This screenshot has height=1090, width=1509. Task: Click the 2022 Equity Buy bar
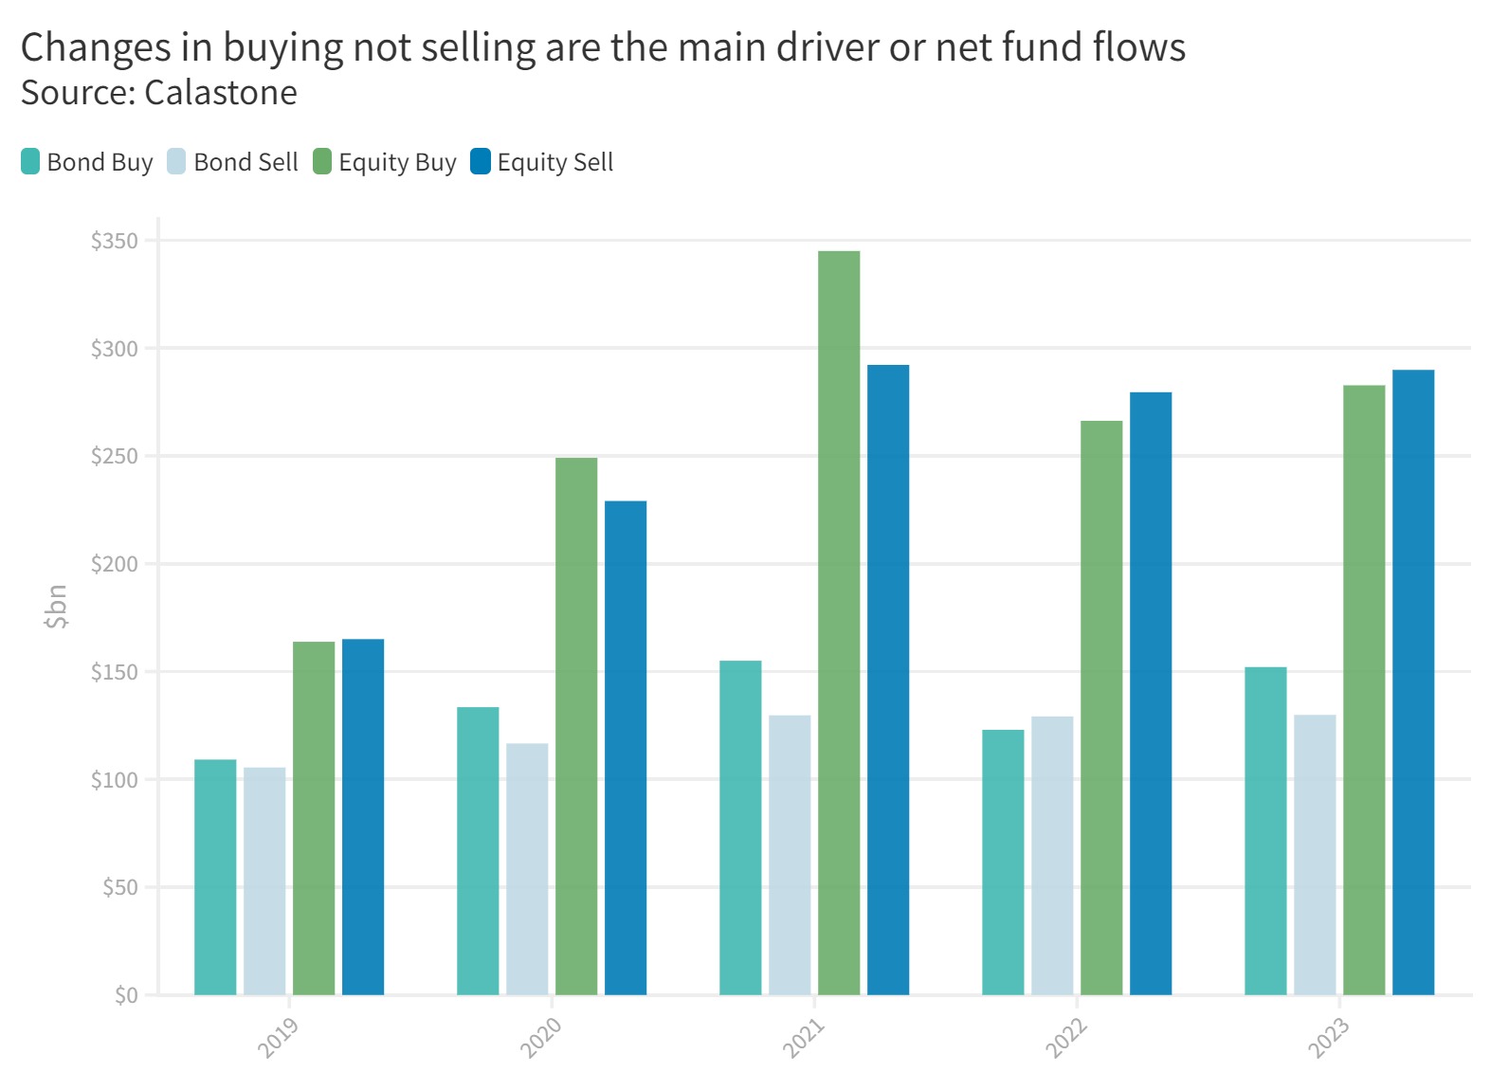(1101, 707)
